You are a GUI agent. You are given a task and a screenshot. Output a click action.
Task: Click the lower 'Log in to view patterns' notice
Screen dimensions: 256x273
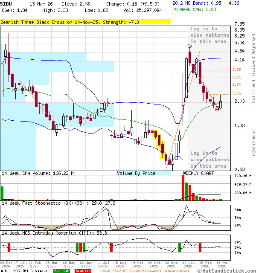209,160
